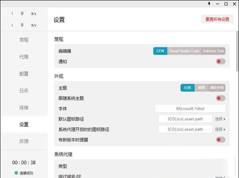This screenshot has width=239, height=178.
Task: Choose Sublime Text as editor
Action: tap(213, 51)
